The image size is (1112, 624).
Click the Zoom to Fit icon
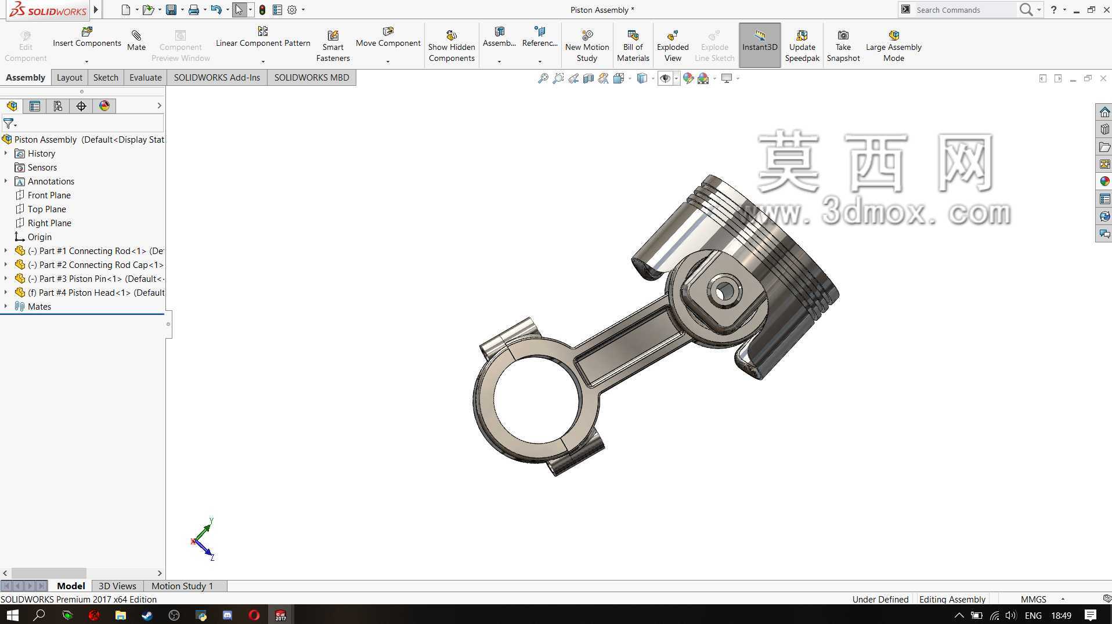coord(543,78)
